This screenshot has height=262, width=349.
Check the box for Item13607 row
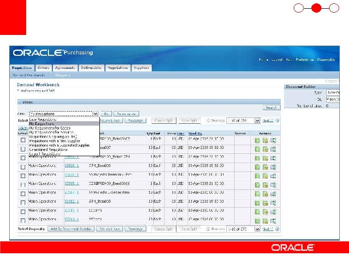click(x=23, y=140)
